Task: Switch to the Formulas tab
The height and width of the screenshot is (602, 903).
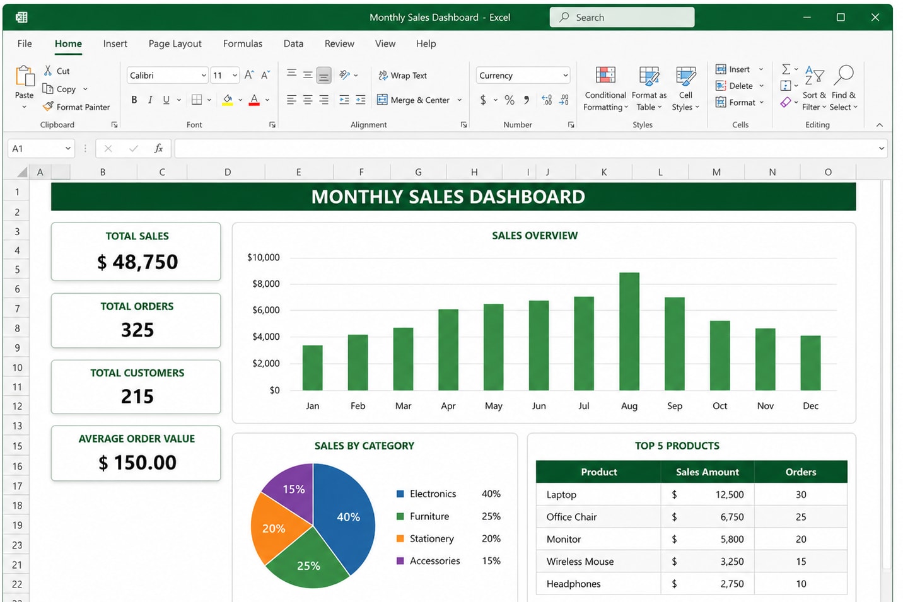Action: 243,43
